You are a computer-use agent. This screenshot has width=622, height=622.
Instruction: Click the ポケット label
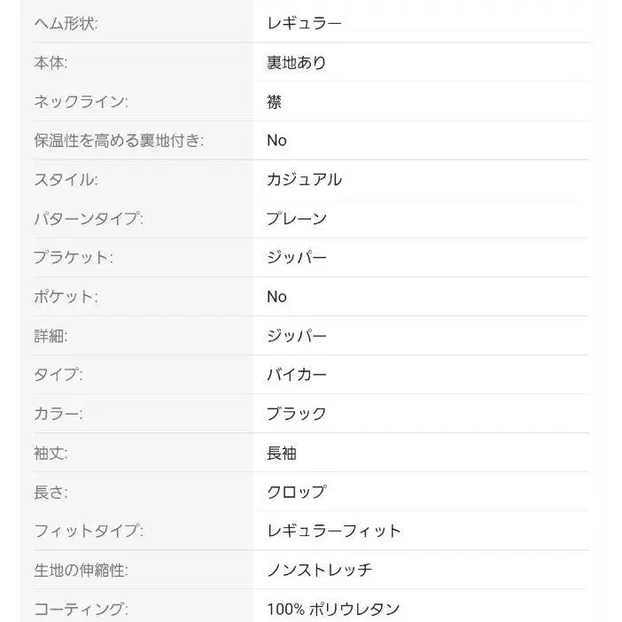coord(66,296)
